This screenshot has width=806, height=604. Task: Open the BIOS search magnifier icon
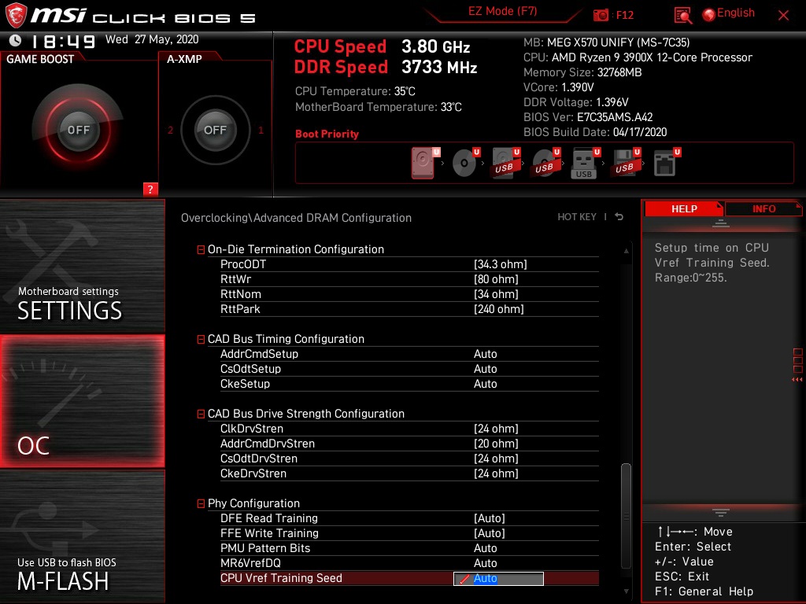pos(683,16)
